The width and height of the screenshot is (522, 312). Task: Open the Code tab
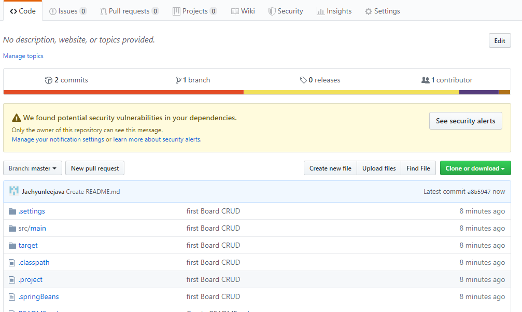[x=23, y=11]
